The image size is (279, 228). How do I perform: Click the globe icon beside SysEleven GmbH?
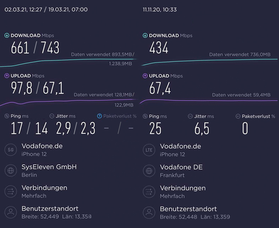click(x=11, y=171)
